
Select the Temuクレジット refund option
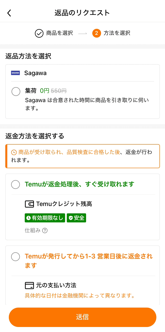tap(15, 185)
